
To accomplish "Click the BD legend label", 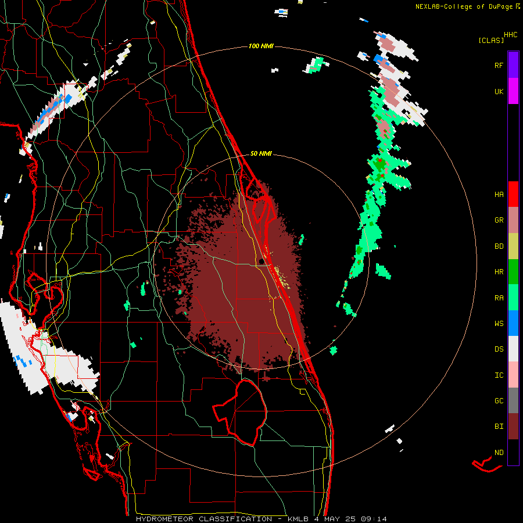I will coord(499,246).
